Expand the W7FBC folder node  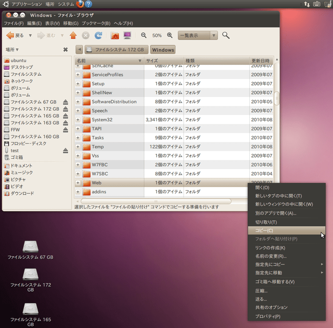(78, 164)
